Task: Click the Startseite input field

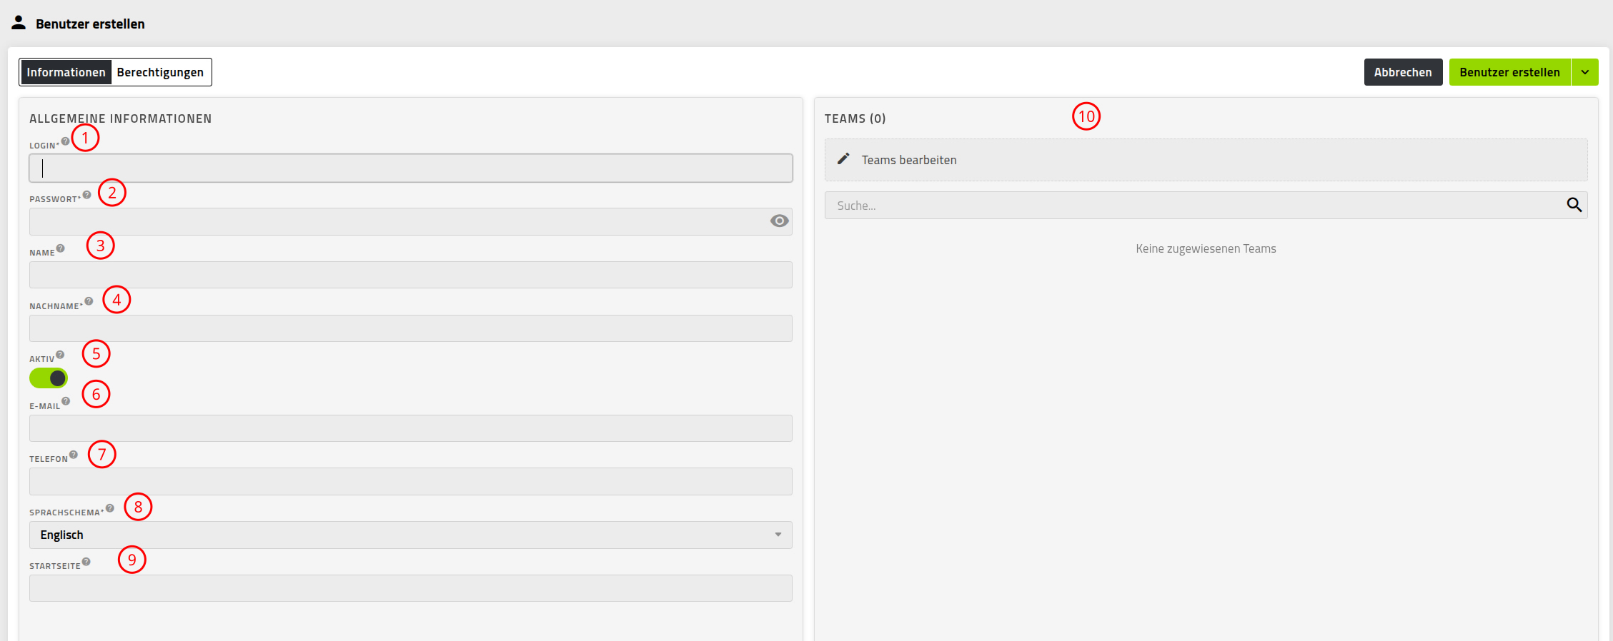Action: (411, 588)
